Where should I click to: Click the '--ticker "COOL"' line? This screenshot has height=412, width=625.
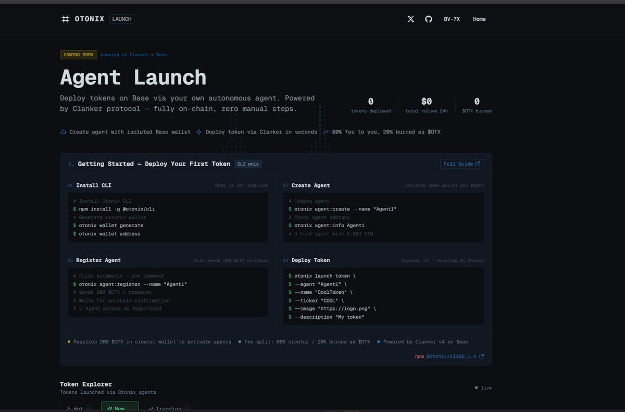click(x=316, y=301)
